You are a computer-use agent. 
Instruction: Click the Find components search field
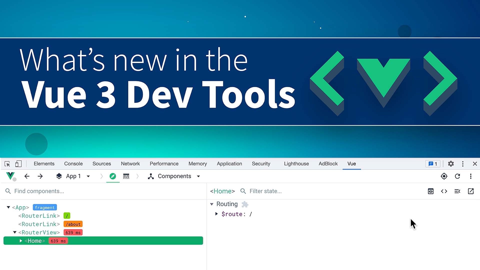pyautogui.click(x=39, y=191)
